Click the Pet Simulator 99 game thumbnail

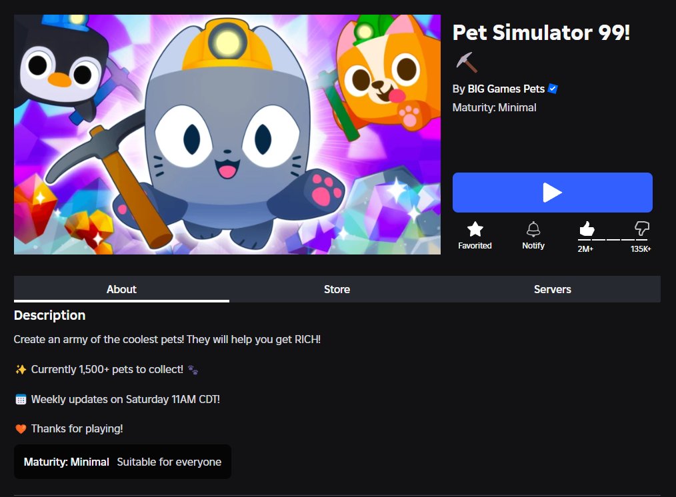(227, 135)
